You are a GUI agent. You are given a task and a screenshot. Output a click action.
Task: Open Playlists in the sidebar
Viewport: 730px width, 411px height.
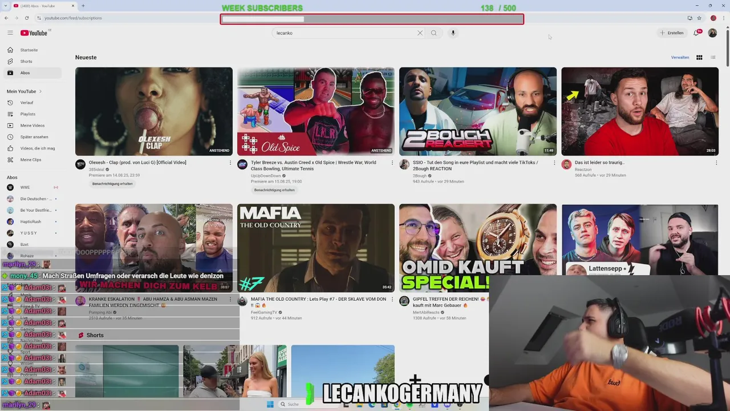[33, 114]
